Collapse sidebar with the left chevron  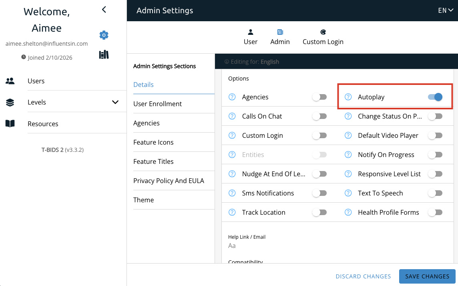pos(104,10)
